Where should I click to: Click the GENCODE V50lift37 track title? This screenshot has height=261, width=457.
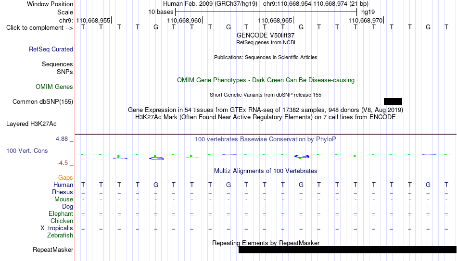pyautogui.click(x=266, y=35)
